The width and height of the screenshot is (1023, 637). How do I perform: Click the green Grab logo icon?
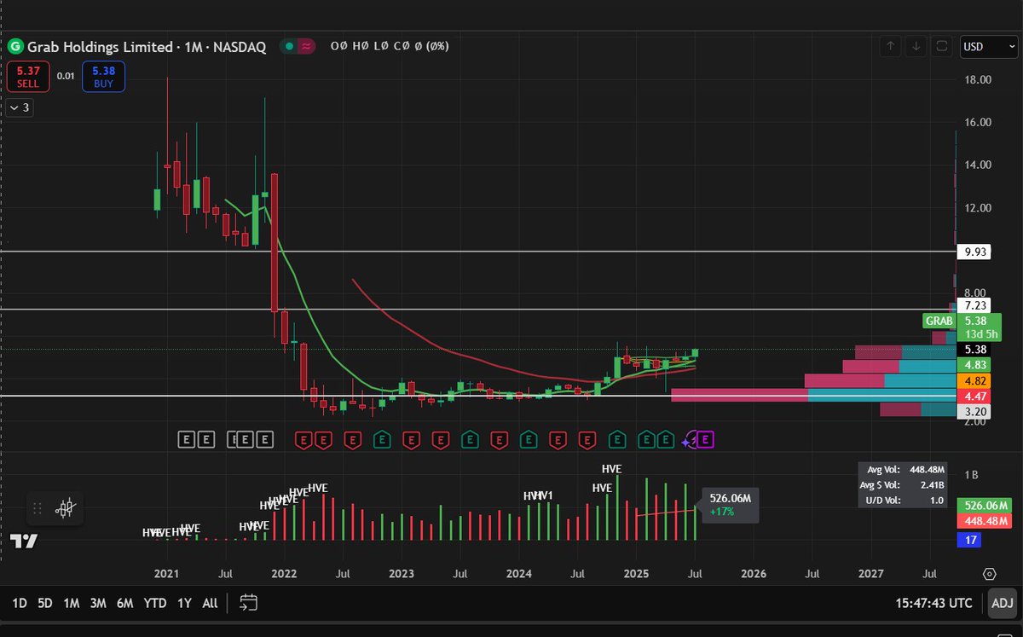(15, 46)
